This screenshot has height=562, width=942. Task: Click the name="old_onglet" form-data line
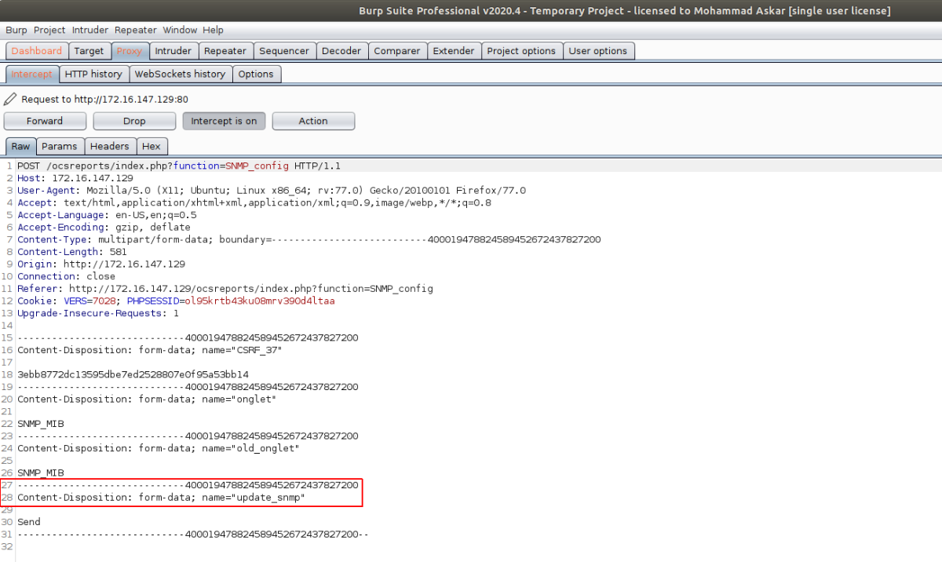click(x=159, y=448)
